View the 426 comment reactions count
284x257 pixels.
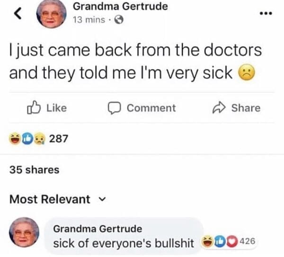248,241
